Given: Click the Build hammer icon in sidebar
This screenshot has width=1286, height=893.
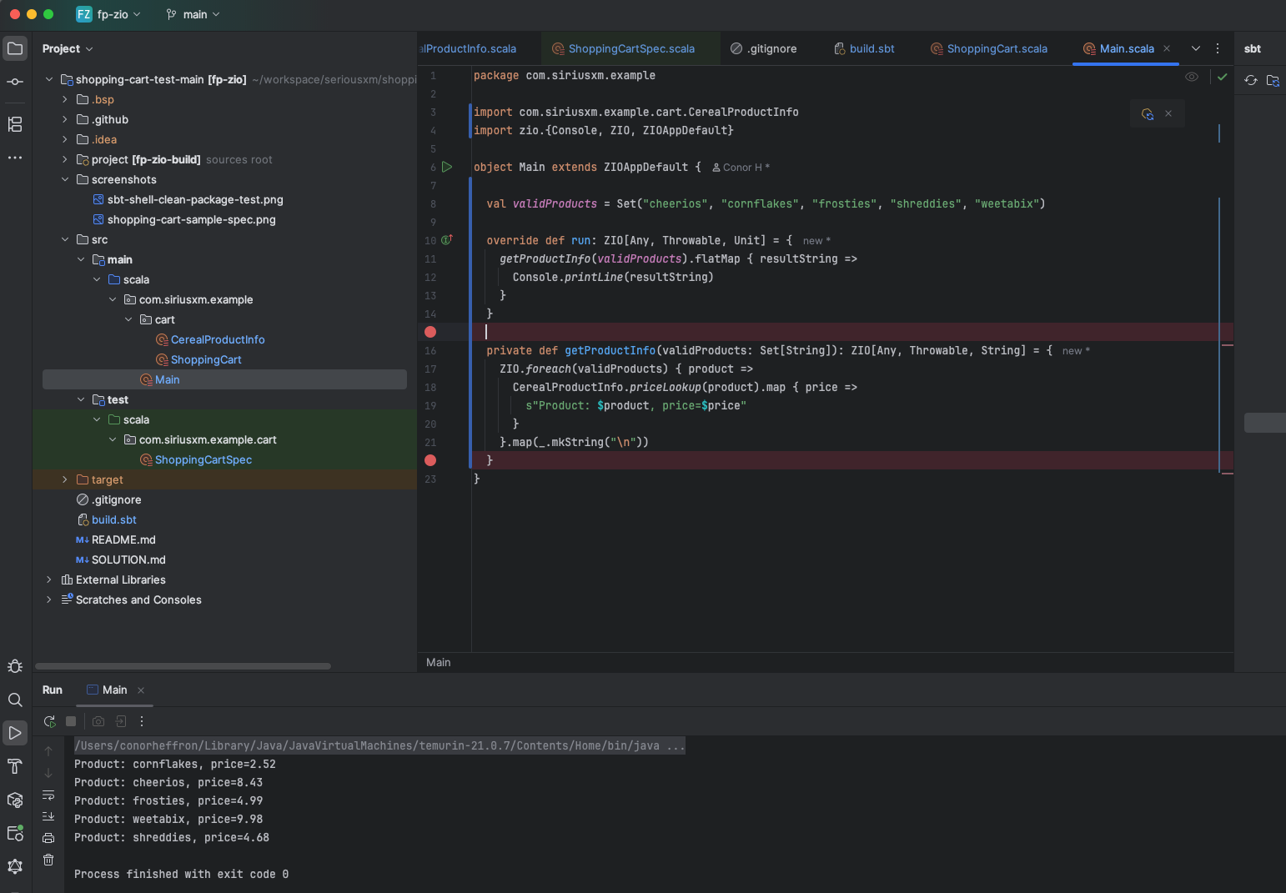Looking at the screenshot, I should coord(15,766).
